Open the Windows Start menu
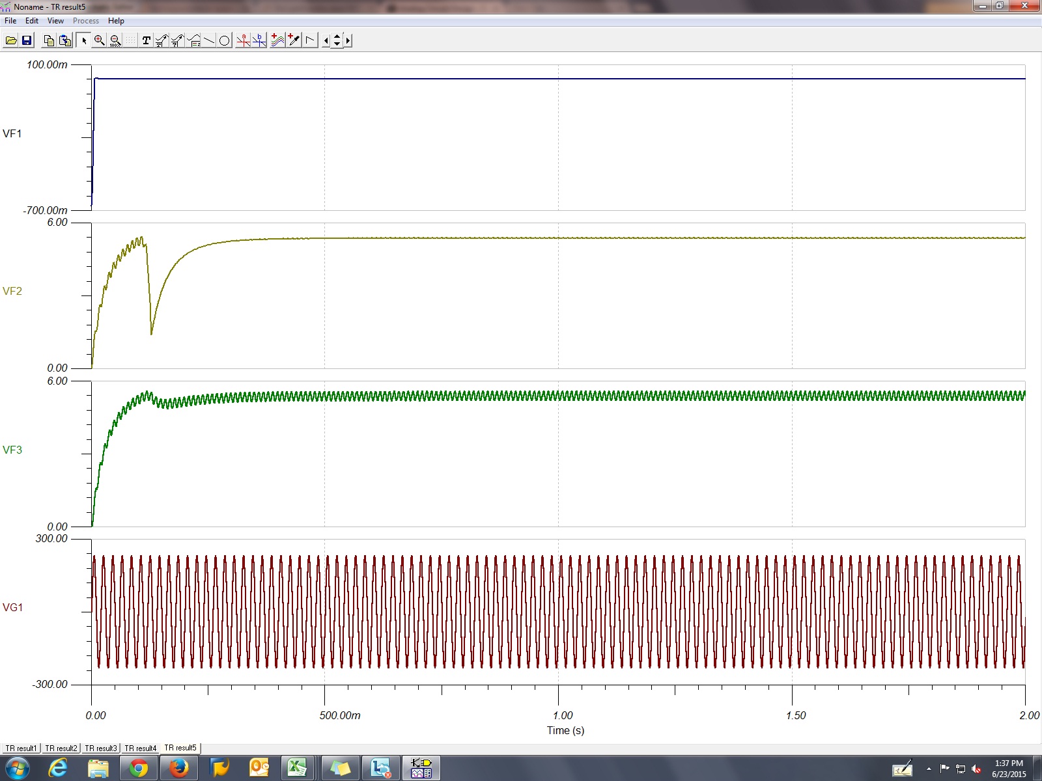1042x781 pixels. pyautogui.click(x=17, y=769)
